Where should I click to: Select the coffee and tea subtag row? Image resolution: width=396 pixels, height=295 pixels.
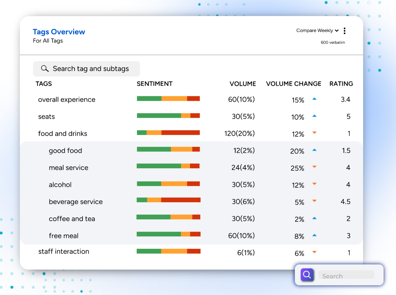tap(72, 219)
